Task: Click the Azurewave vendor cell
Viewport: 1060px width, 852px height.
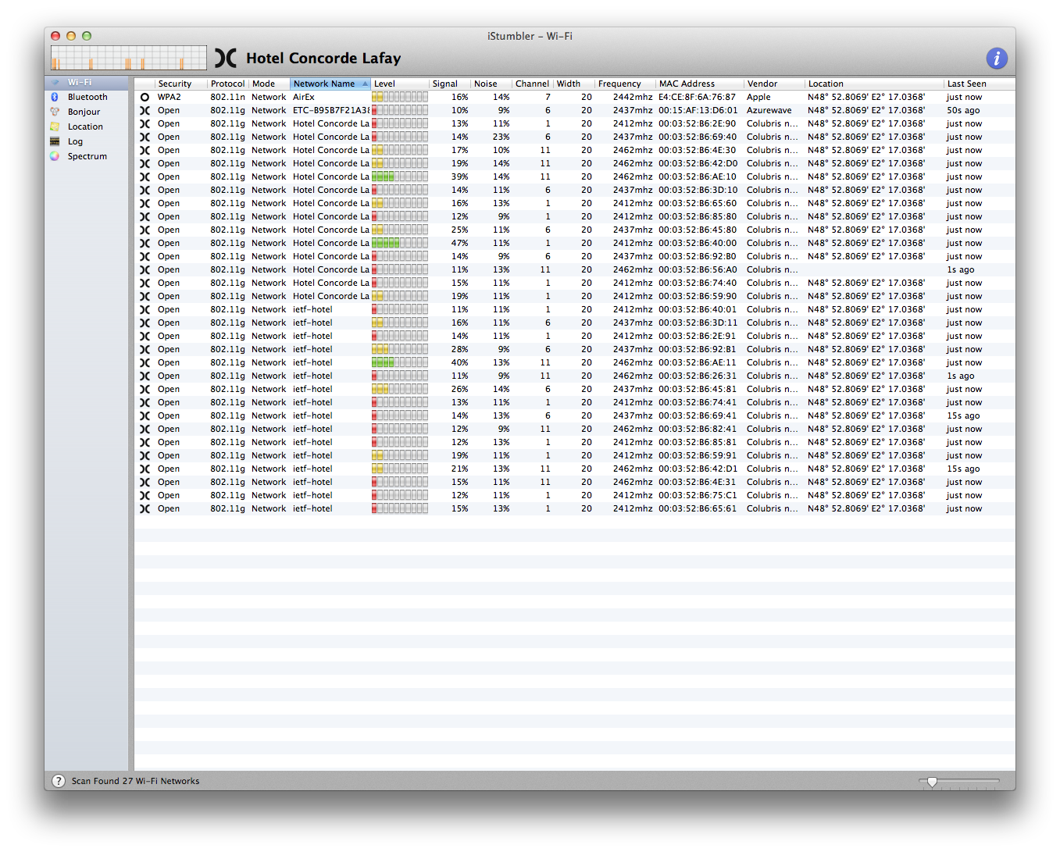Action: pos(769,110)
